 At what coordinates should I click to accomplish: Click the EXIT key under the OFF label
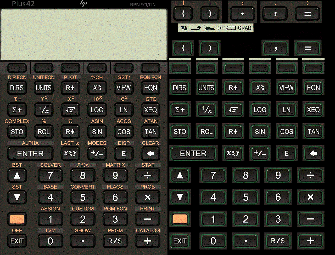(17, 241)
